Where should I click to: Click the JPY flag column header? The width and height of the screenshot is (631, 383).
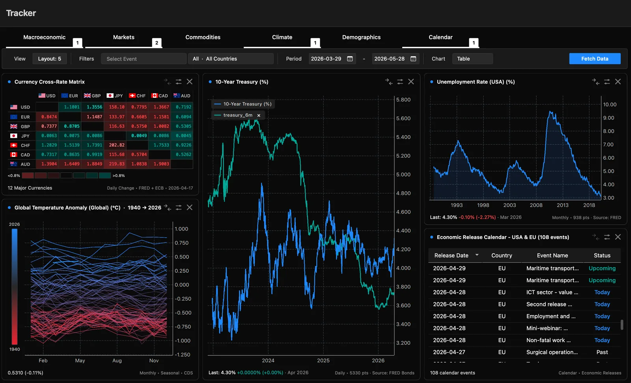(115, 96)
